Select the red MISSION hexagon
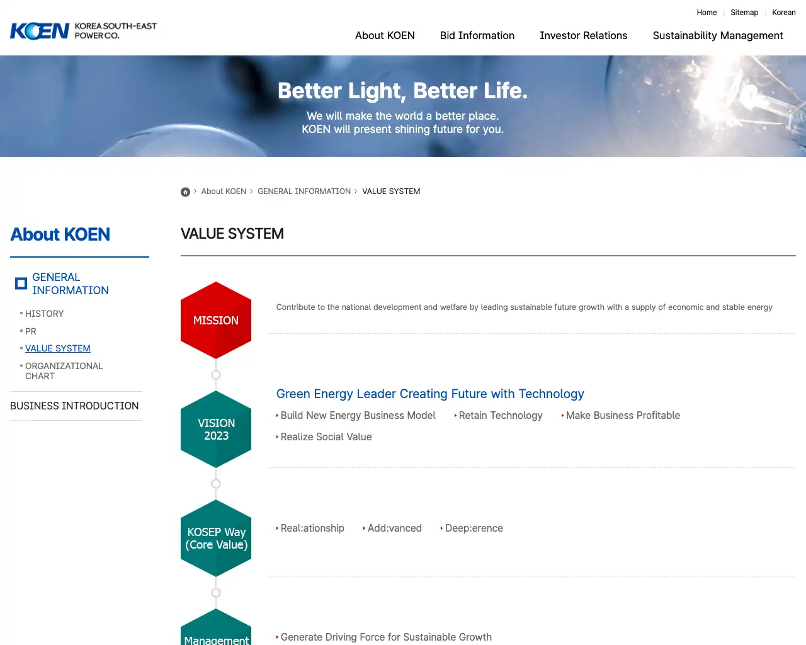Screen dimensions: 806x645 pyautogui.click(x=216, y=320)
